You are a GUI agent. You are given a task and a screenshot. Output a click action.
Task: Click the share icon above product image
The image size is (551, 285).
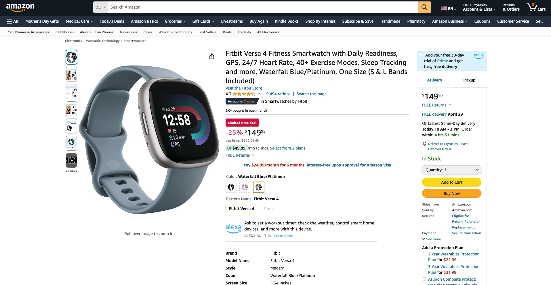click(212, 56)
